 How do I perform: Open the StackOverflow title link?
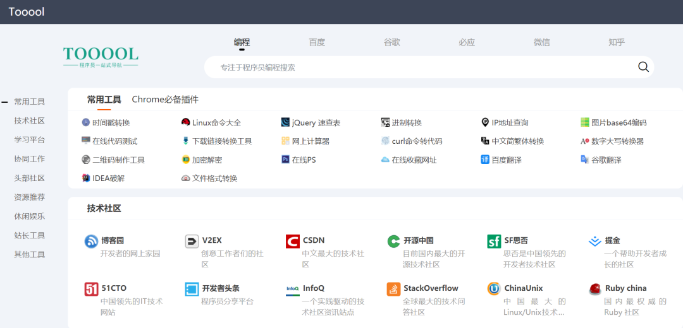tap(431, 288)
